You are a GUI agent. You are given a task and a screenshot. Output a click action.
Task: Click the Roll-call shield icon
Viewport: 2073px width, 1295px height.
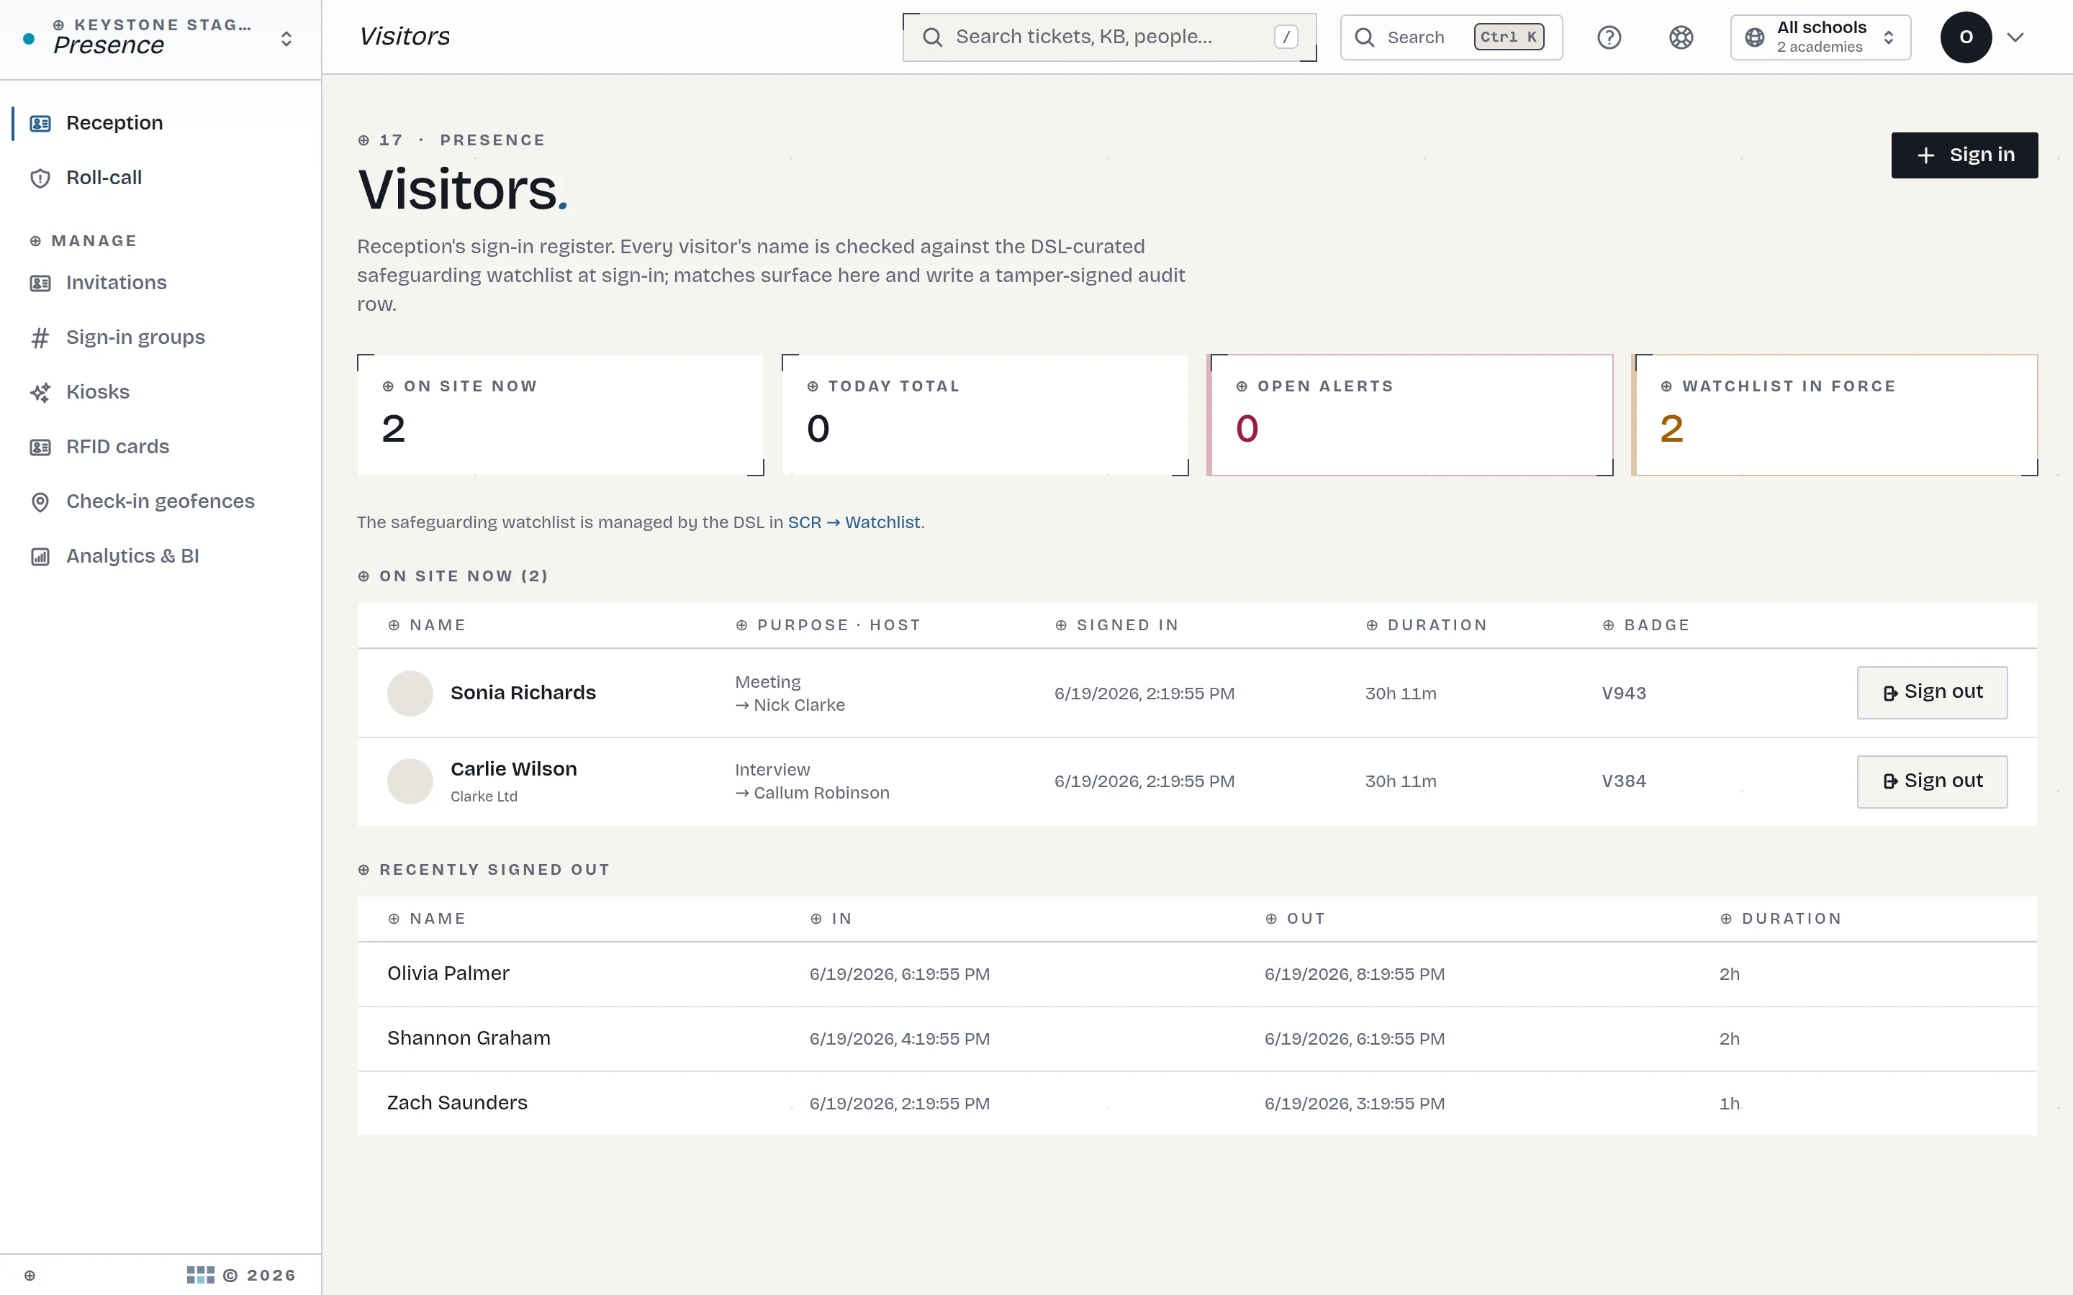(40, 178)
